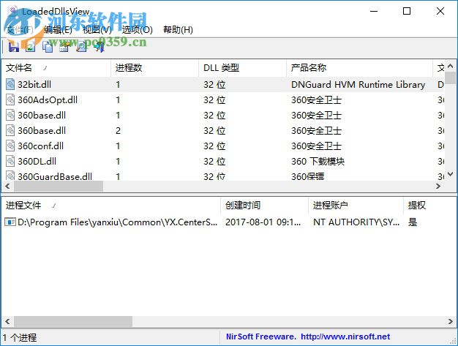Screen dimensions: 458x346
Task: Sort by 产品名称 column header
Action: pyautogui.click(x=359, y=68)
